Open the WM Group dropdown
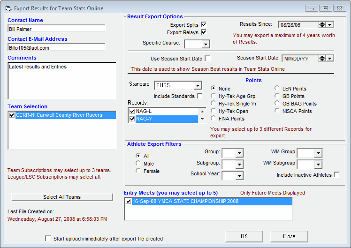This screenshot has width=351, height=248. point(318,153)
